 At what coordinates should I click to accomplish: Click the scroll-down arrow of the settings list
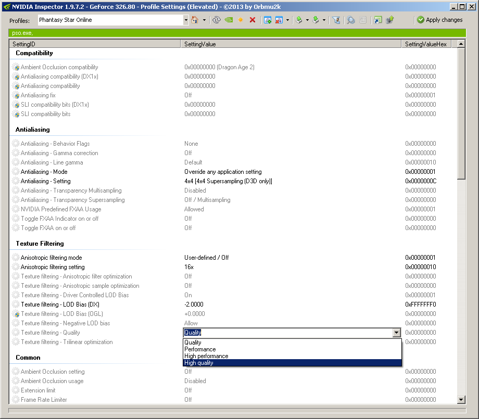(461, 399)
